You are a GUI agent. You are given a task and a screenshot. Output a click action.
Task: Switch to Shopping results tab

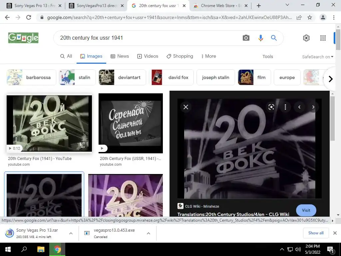click(180, 56)
